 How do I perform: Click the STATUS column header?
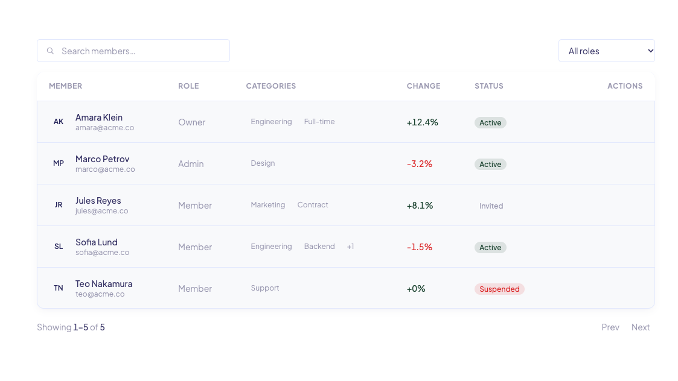click(489, 86)
